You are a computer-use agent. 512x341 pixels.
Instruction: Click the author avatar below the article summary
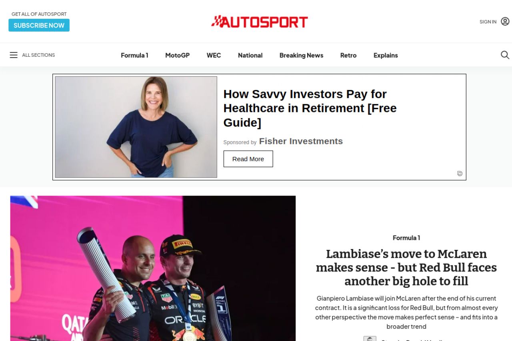click(x=370, y=339)
